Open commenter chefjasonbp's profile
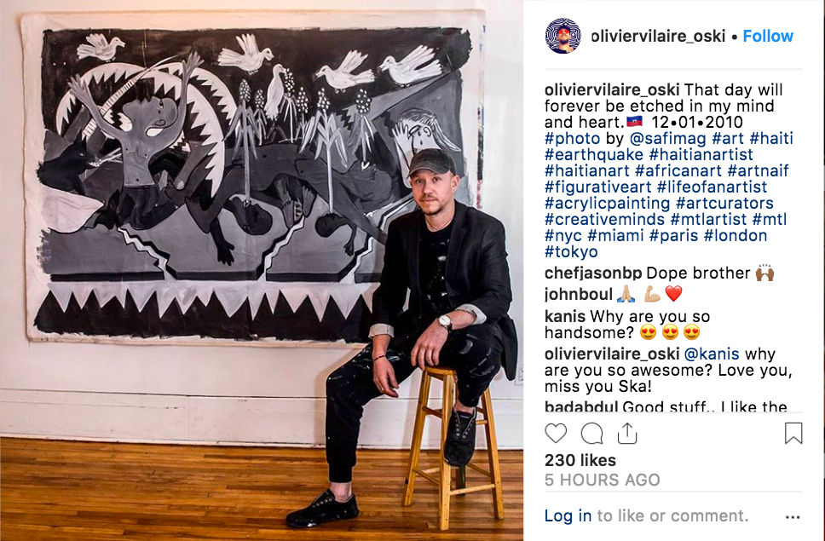Viewport: 825px width, 541px height. coord(593,273)
